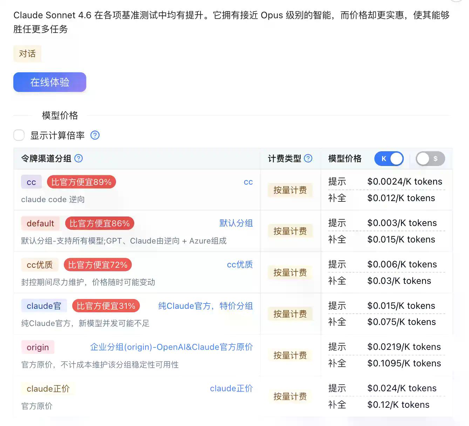Viewport: 469px width, 426px height.
Task: Click the help icon beside 显示计算倍率
Action: pos(95,135)
